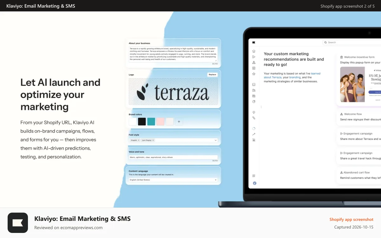
Task: Click the About your business text area
Action: (173, 54)
